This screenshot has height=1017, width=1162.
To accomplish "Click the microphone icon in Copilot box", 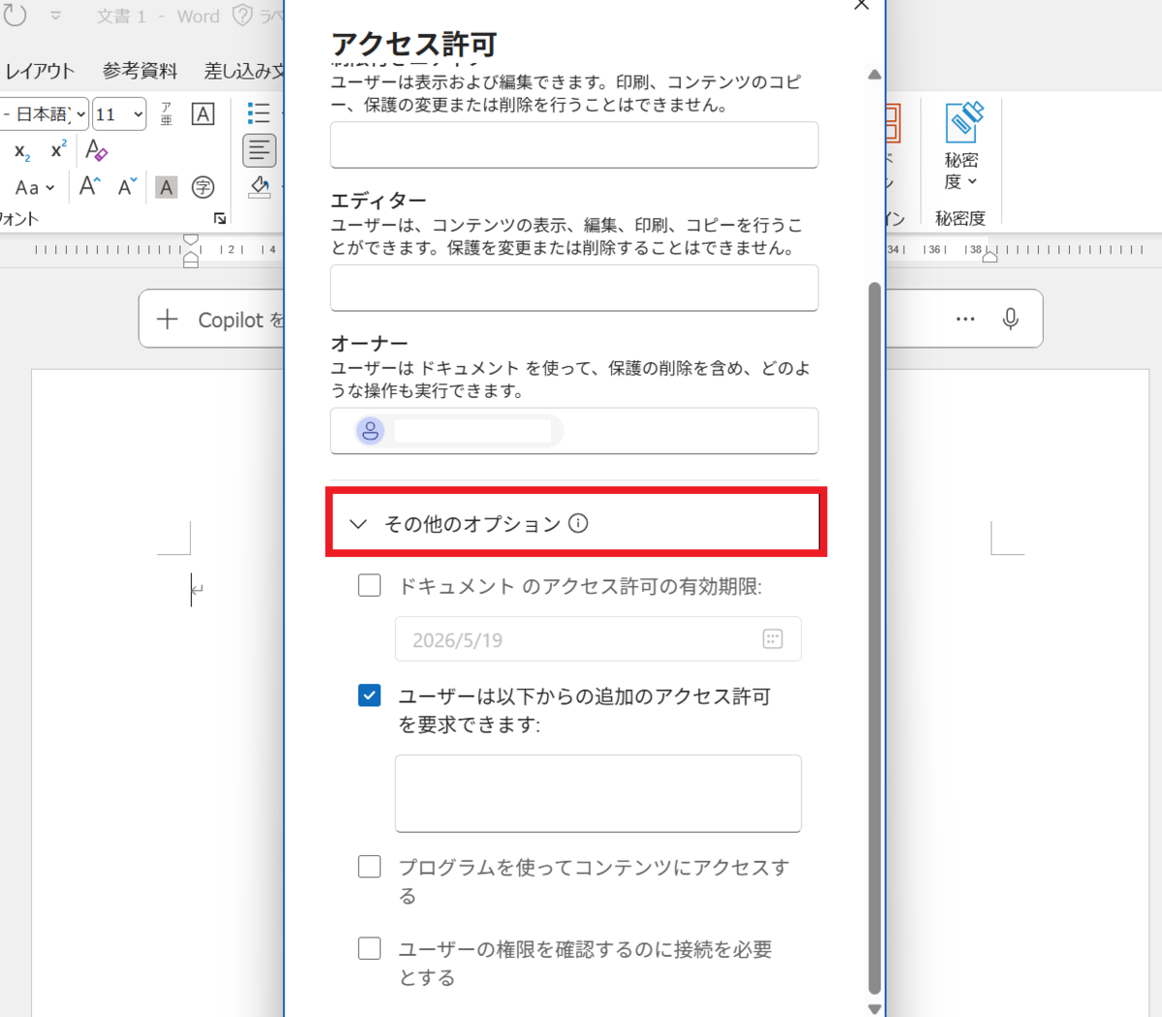I will point(1010,319).
